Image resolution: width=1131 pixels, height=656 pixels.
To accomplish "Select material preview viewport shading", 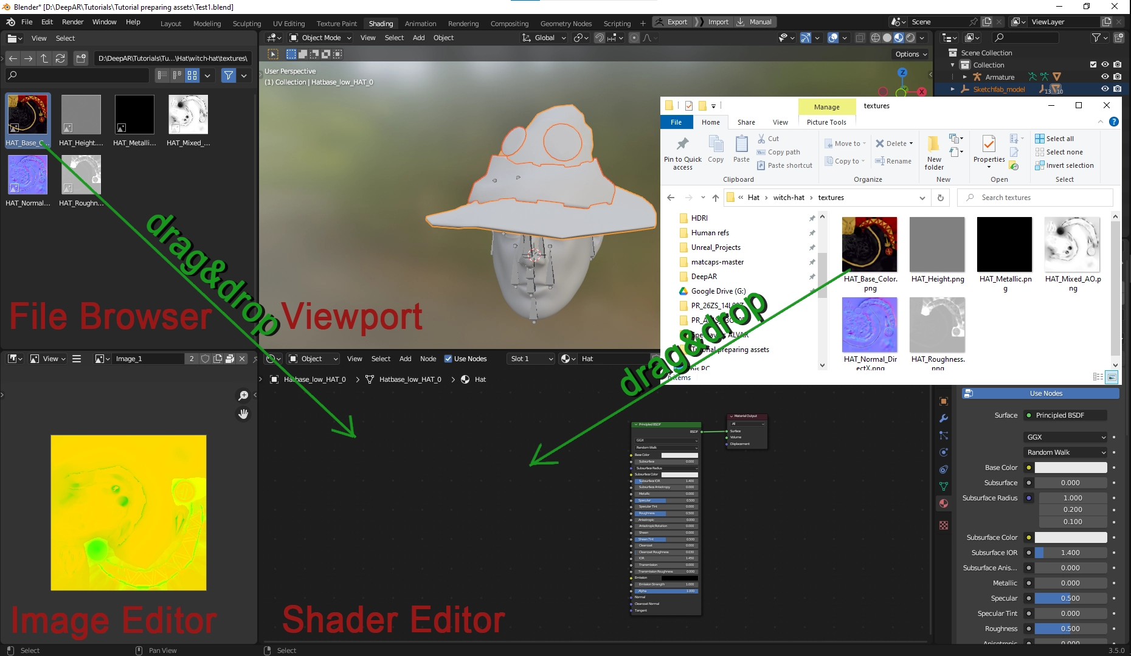I will coord(899,38).
